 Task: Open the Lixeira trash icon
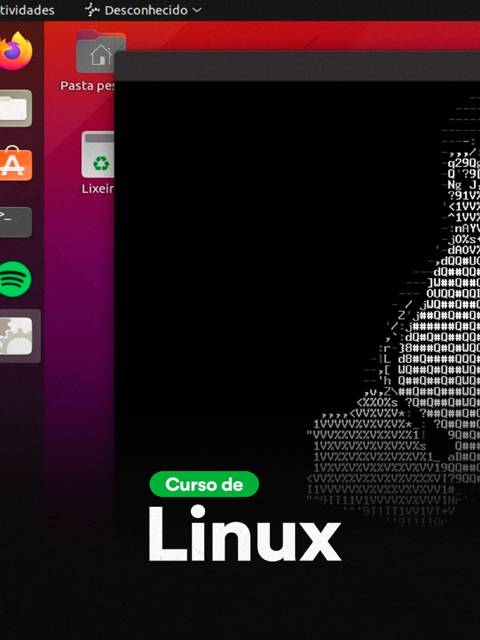[x=98, y=162]
